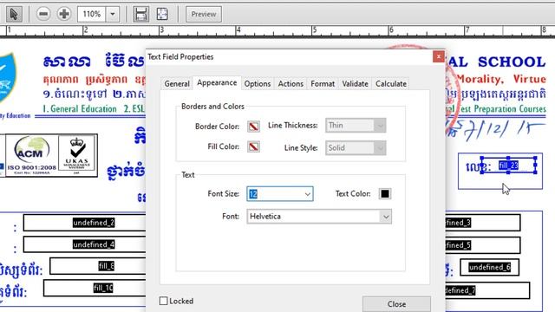Open the Font dropdown showing Helvetica
This screenshot has width=555, height=312.
coord(319,217)
